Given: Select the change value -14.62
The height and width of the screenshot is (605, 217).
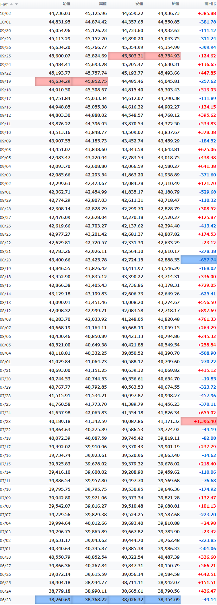Looking at the screenshot, I should click(x=209, y=455).
